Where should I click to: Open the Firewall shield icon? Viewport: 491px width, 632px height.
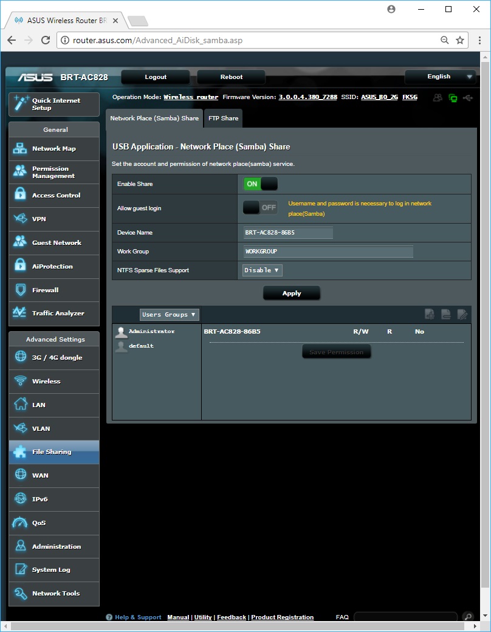click(20, 289)
